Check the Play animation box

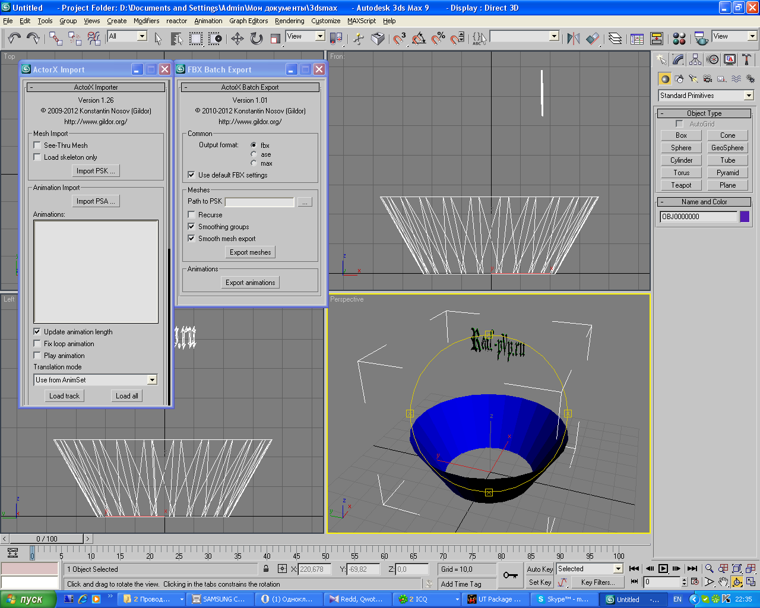tap(37, 355)
